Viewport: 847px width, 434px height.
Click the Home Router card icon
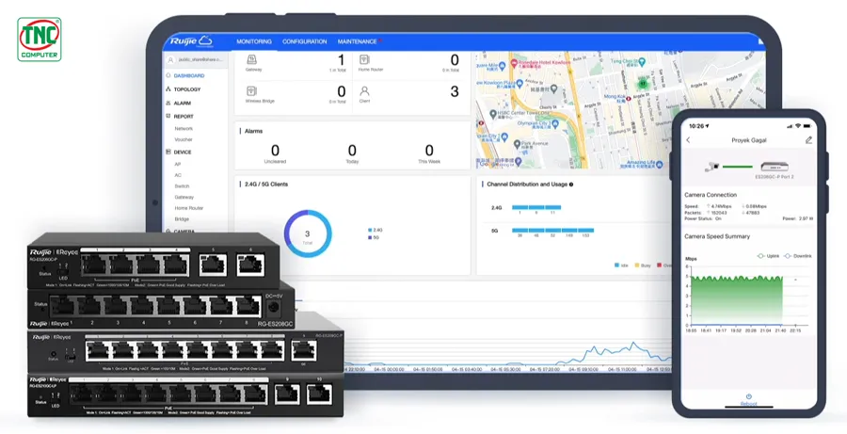[364, 59]
